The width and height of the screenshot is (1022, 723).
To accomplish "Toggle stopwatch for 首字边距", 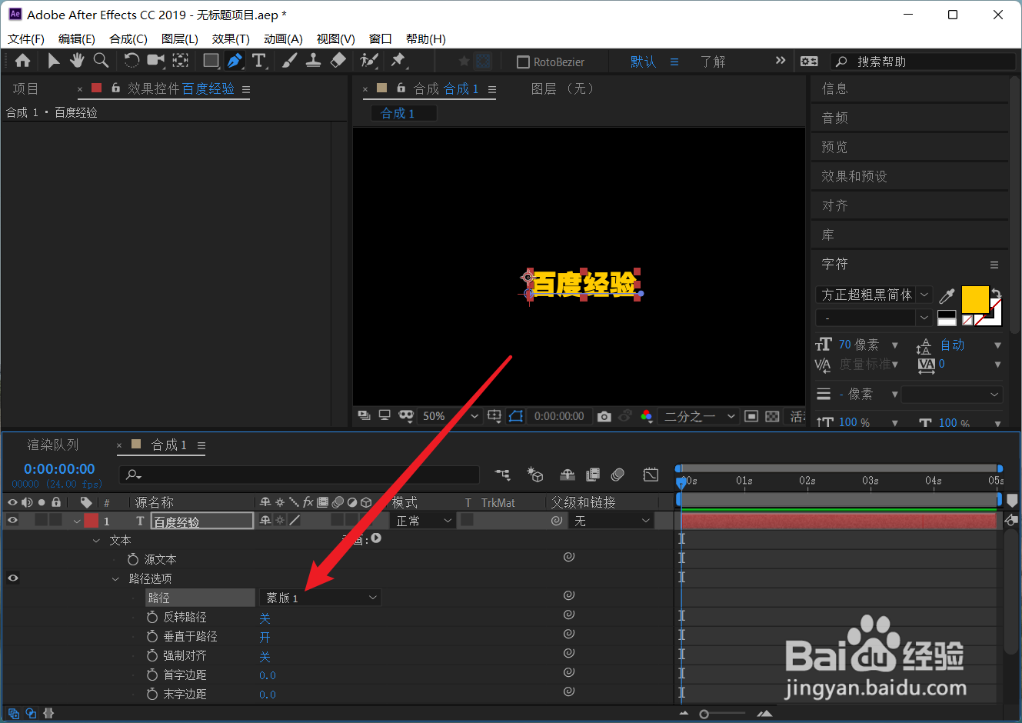I will (x=152, y=675).
